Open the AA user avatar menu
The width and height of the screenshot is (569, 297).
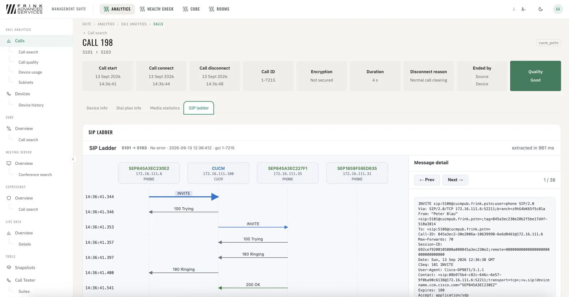[x=558, y=9]
